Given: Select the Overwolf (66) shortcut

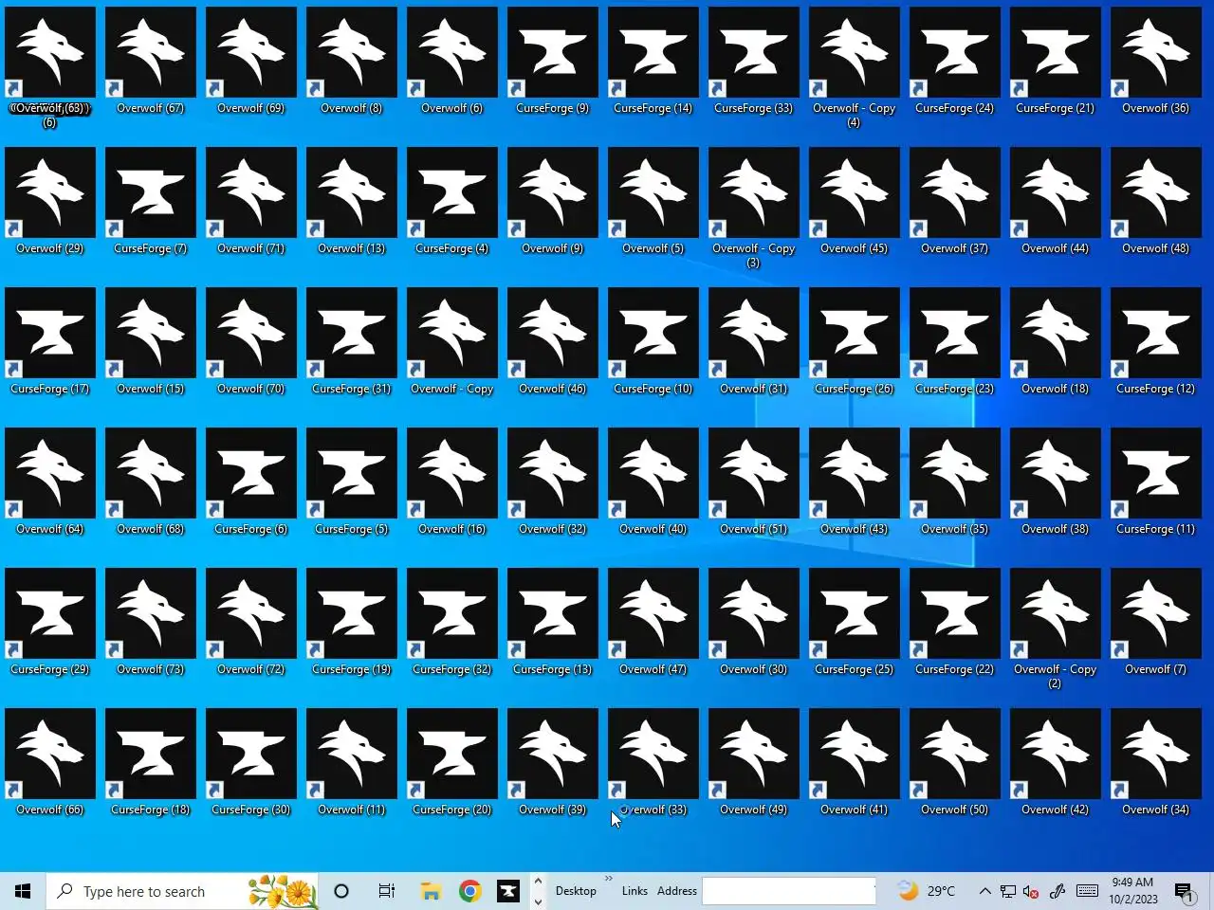Looking at the screenshot, I should click(x=50, y=763).
